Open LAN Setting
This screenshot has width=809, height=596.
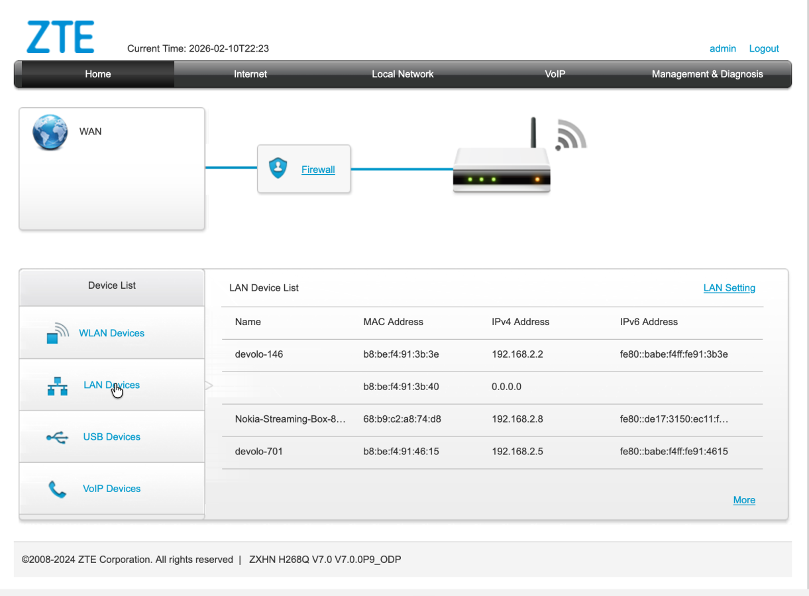pyautogui.click(x=729, y=287)
